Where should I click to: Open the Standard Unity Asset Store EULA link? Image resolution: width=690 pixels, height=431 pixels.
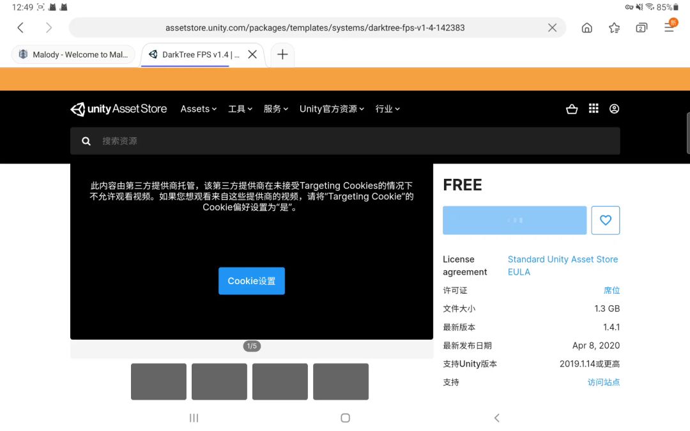tap(563, 266)
